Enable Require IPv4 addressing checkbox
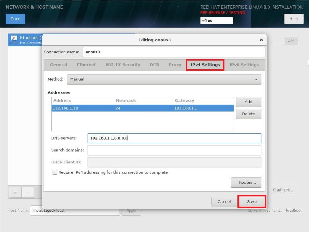The image size is (309, 232). tap(55, 172)
